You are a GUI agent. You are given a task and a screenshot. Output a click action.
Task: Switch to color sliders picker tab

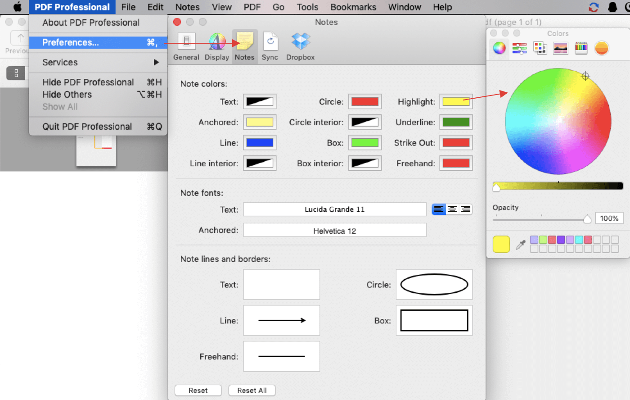[x=519, y=48]
